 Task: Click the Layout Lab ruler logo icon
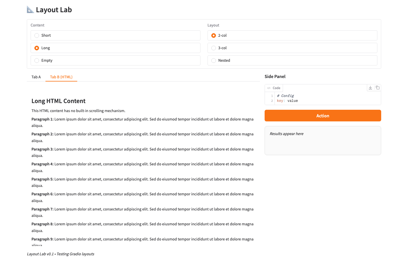coord(30,10)
